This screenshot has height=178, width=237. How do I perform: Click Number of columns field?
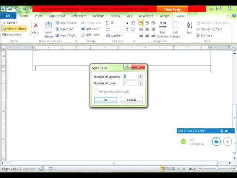(131, 77)
